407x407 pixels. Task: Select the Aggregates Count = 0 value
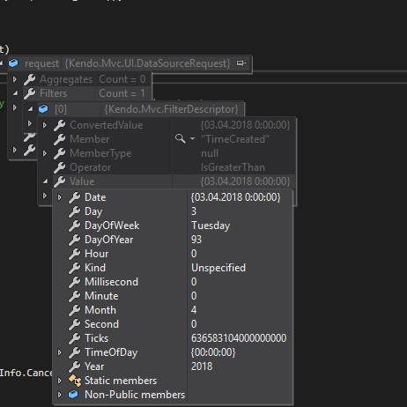122,79
